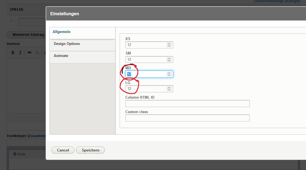Viewport: 306px width, 170px height.
Task: Toggle italic in the Vortext editor toolbar
Action: 20,53
